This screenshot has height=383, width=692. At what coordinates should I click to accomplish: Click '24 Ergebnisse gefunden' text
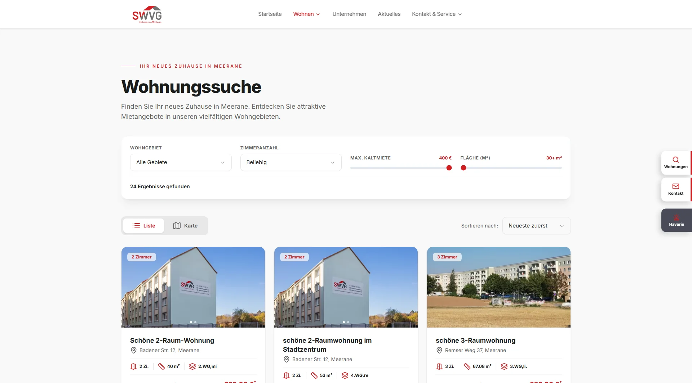tap(160, 186)
